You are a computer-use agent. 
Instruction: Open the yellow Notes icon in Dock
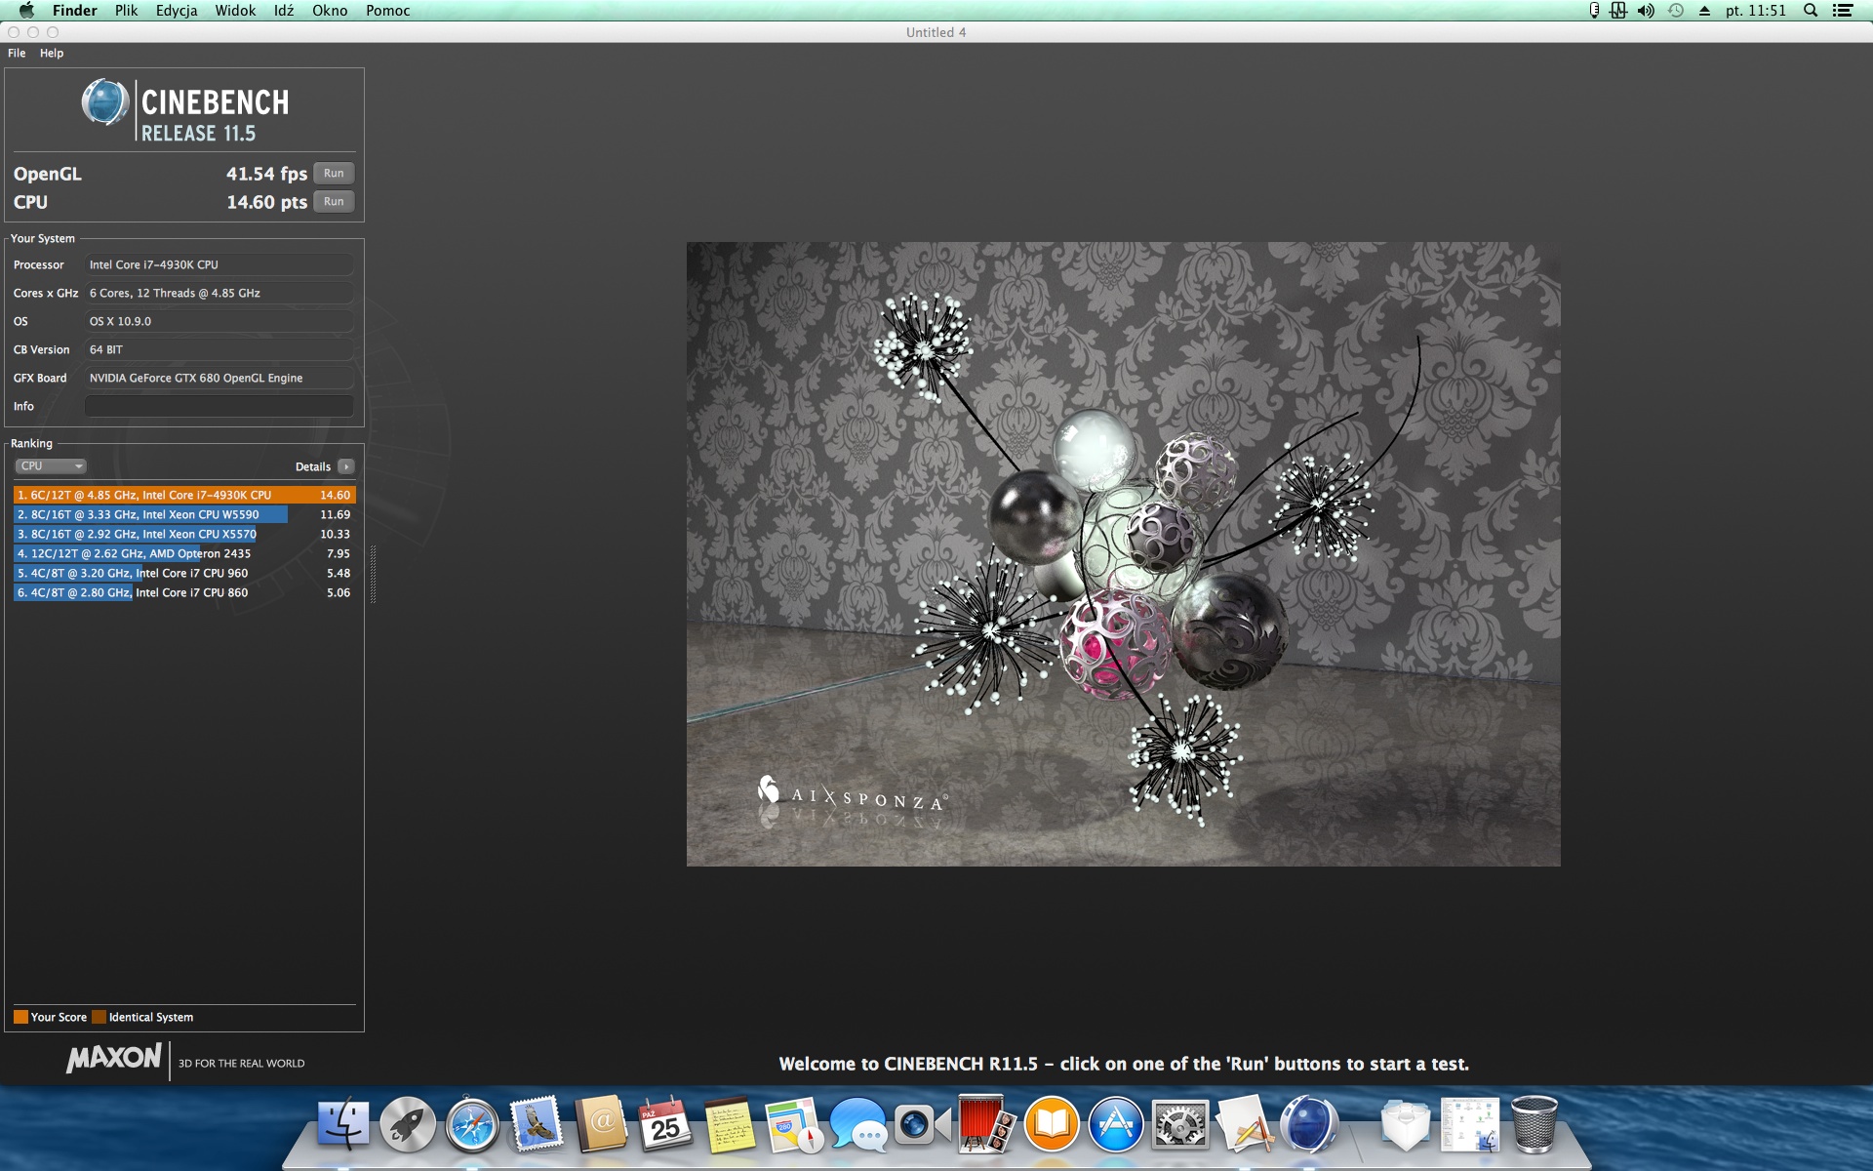pyautogui.click(x=730, y=1124)
